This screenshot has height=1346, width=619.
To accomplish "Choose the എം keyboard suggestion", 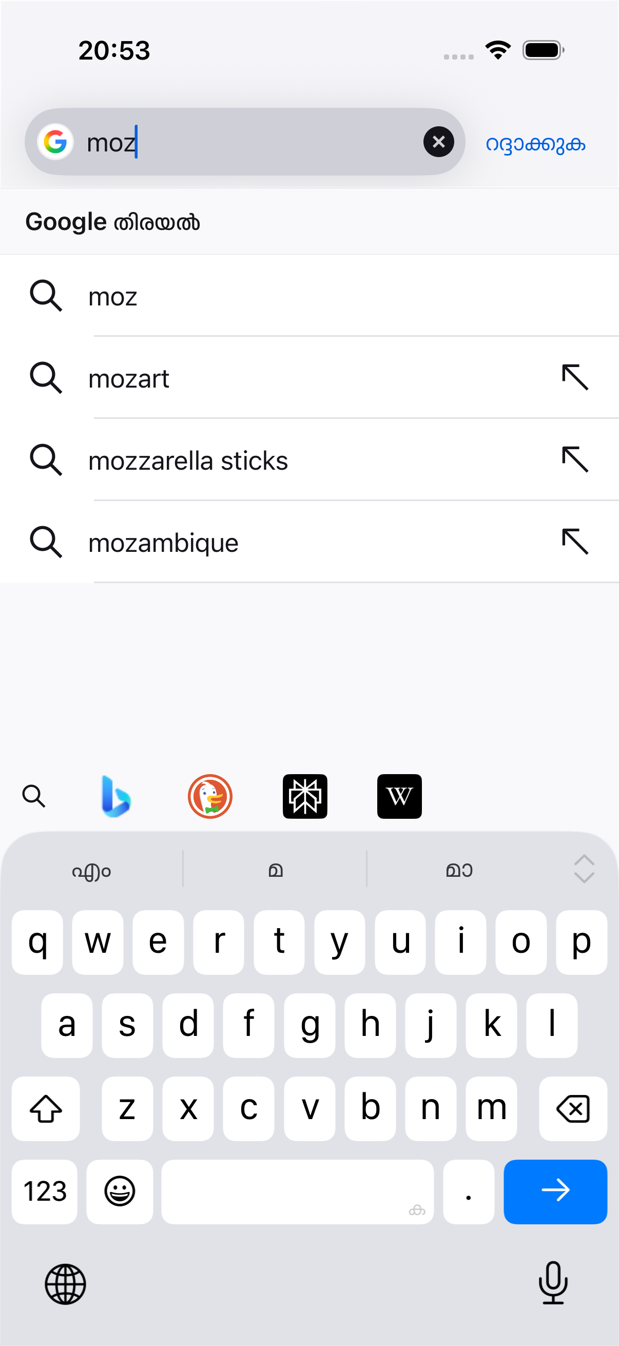I will pos(91,870).
